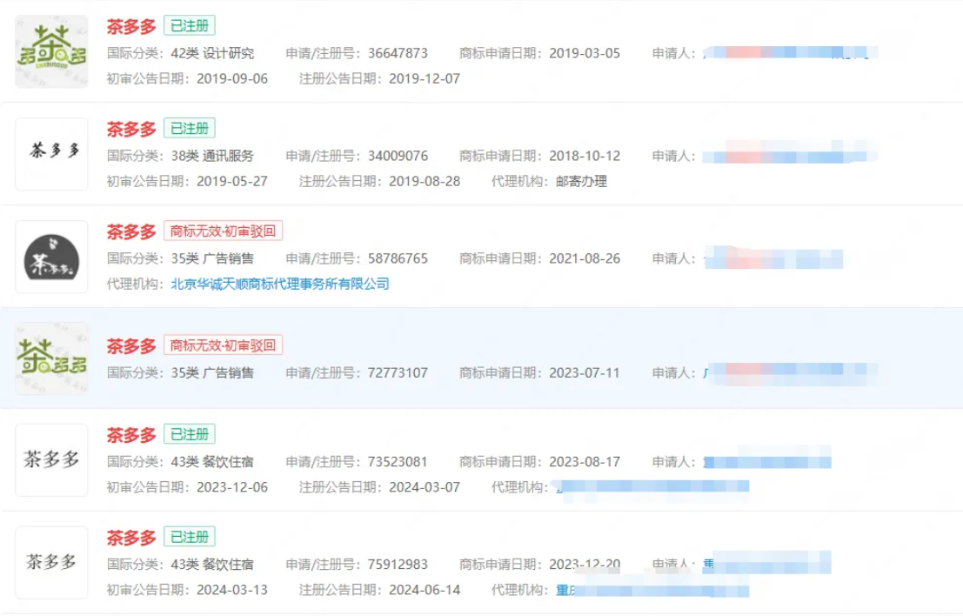Open 茶多多 text logo for 73523081
Viewport: 963px width, 616px height.
pos(51,460)
